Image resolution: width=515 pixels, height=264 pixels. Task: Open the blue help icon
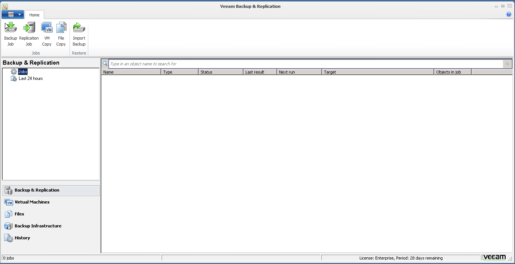coord(508,14)
